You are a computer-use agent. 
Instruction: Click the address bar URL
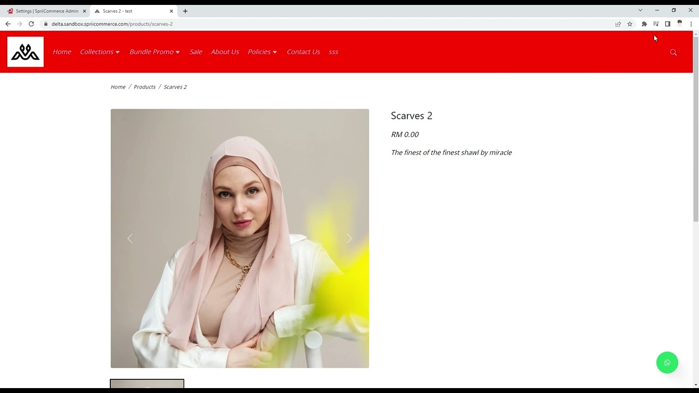click(112, 24)
